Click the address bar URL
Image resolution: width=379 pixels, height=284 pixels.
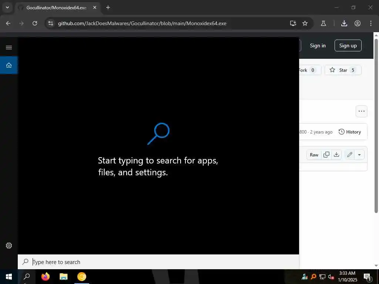click(x=142, y=23)
